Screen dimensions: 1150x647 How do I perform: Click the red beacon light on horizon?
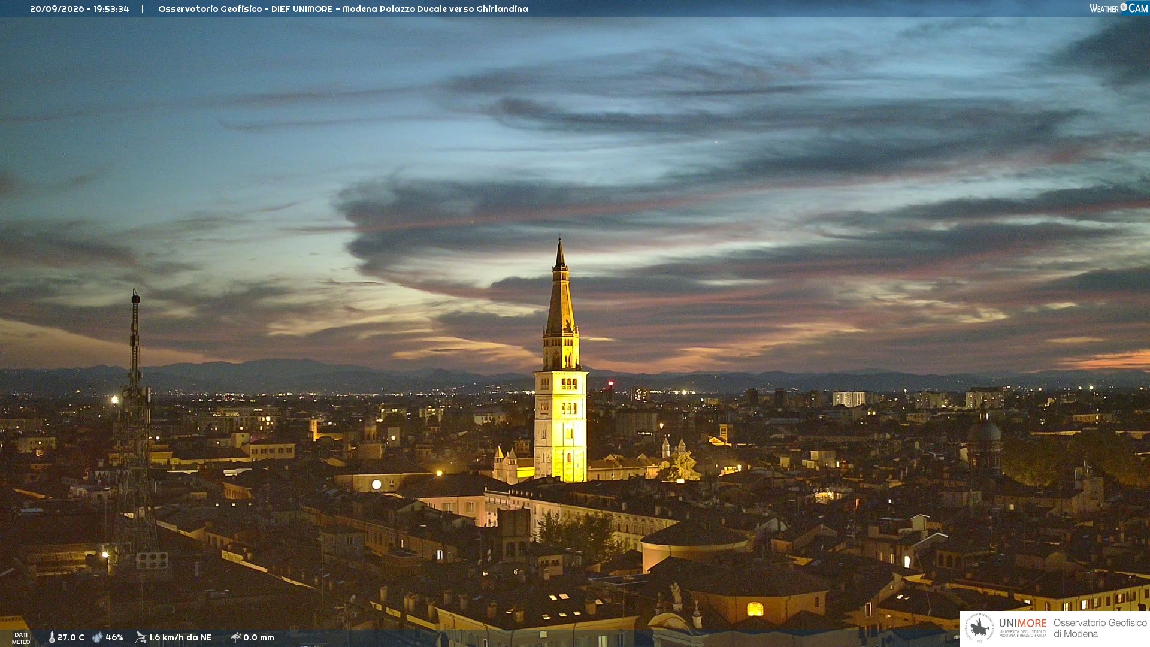tap(610, 383)
